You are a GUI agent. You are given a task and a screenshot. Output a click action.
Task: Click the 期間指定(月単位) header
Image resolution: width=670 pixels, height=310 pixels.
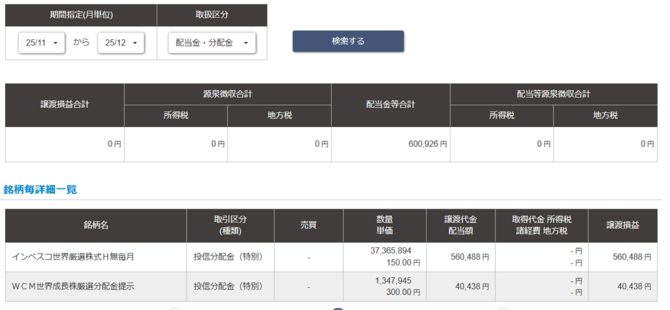[x=81, y=15]
